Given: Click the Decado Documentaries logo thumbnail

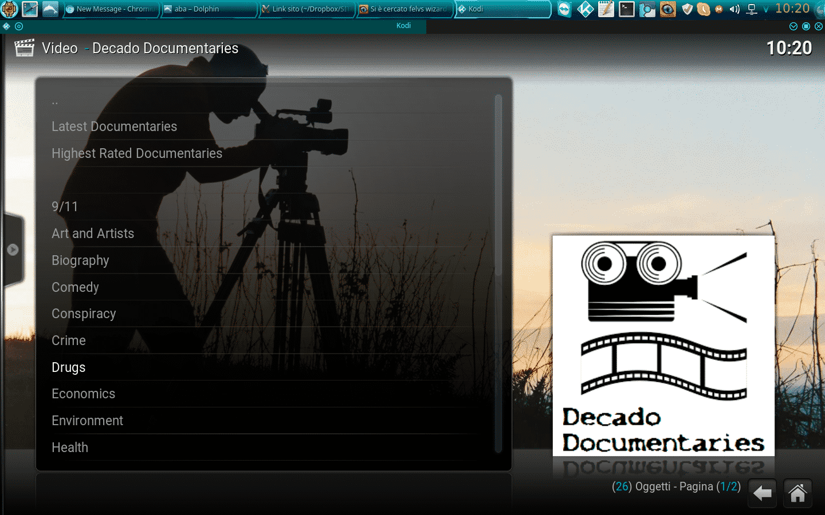Looking at the screenshot, I should click(x=663, y=346).
